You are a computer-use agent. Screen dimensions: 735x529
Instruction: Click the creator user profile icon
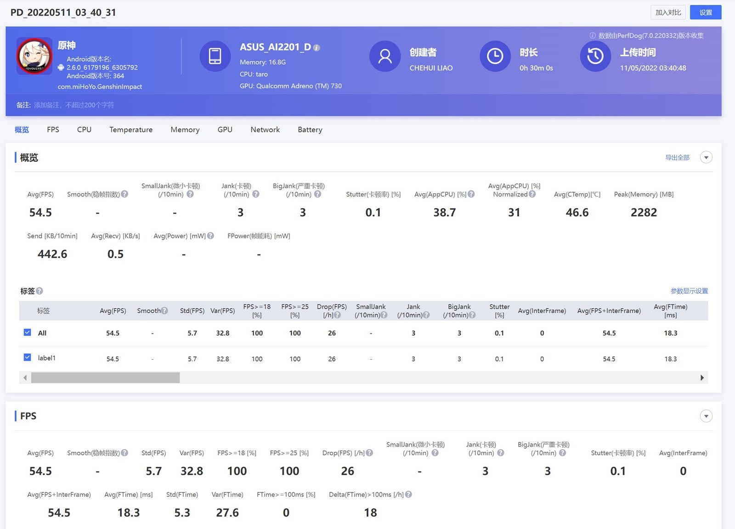pos(384,56)
